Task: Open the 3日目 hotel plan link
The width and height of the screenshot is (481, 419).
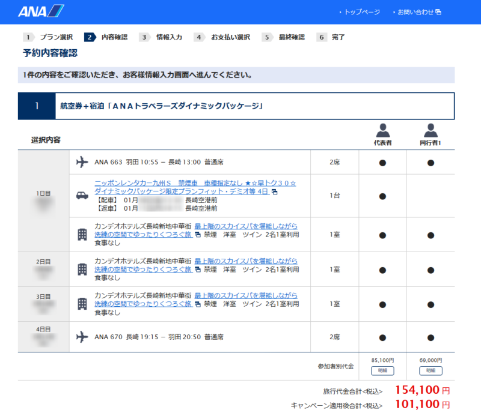Action: (x=196, y=300)
